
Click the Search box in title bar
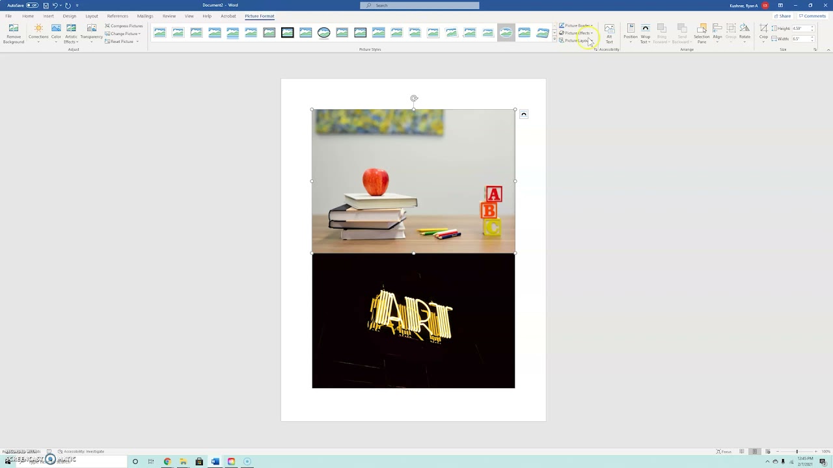click(420, 5)
